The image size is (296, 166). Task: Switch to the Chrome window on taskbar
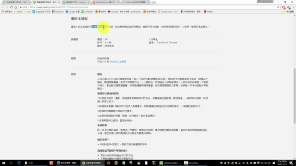coord(92,163)
